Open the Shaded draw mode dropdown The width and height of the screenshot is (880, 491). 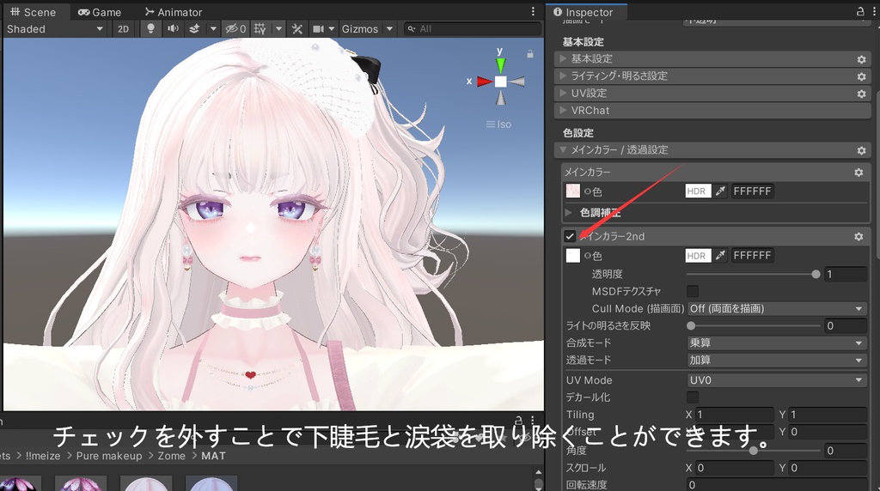(54, 28)
